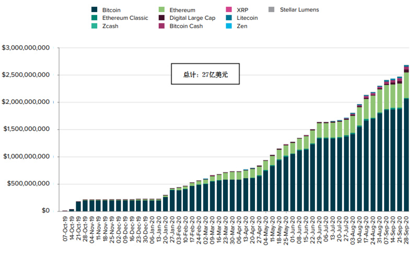Click the $1,000,000,000 axis label
Image resolution: width=418 pixels, height=255 pixels.
point(27,156)
